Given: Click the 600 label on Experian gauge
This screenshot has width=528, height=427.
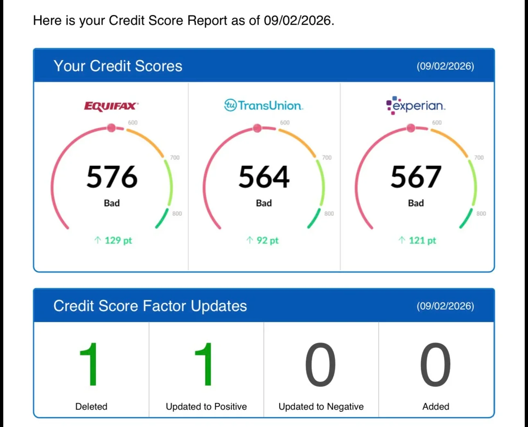Looking at the screenshot, I should click(x=437, y=122).
